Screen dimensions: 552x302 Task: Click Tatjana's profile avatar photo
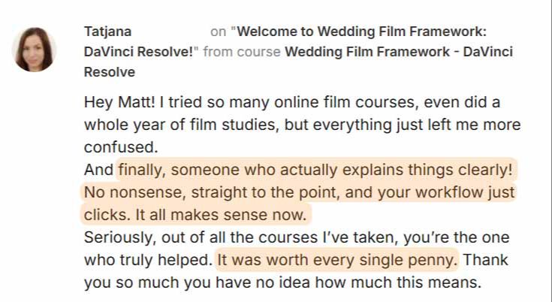(x=35, y=50)
